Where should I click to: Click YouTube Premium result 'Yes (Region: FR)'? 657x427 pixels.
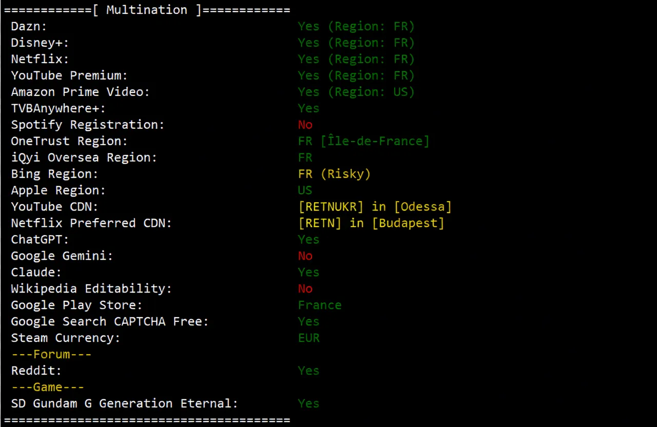356,75
